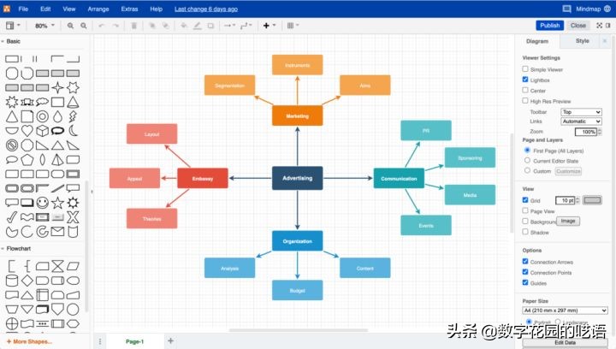This screenshot has width=616, height=349.
Task: Open the Arrange menu
Action: coord(98,9)
